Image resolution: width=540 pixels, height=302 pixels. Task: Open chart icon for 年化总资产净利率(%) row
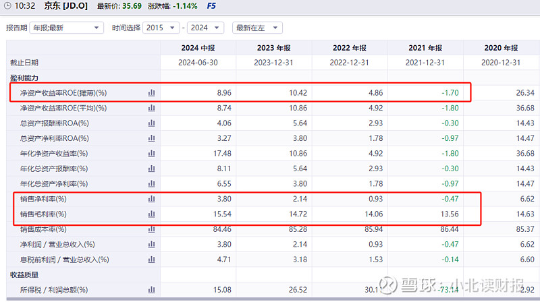[151, 183]
